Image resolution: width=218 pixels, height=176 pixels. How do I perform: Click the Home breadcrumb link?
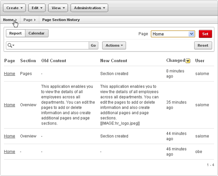coord(8,20)
